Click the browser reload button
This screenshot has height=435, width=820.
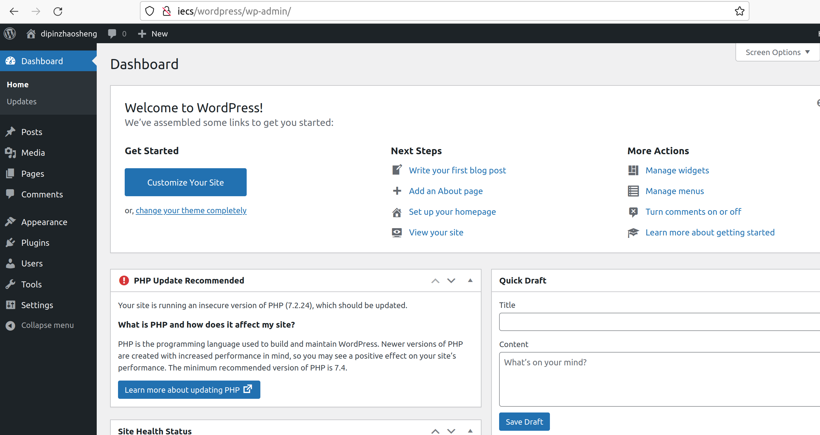point(57,12)
